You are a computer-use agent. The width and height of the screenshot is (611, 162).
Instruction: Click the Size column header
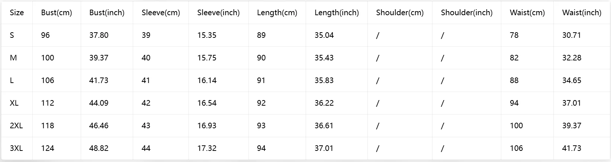pos(17,13)
